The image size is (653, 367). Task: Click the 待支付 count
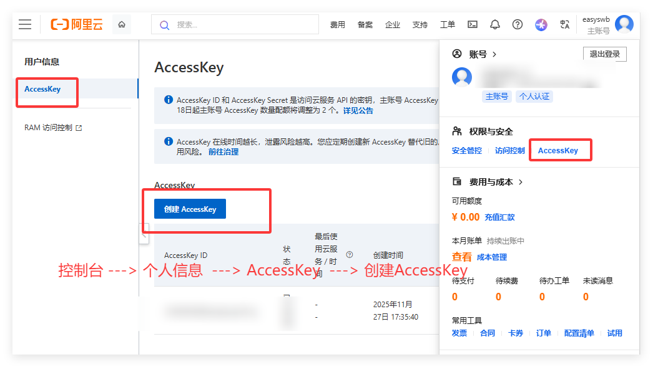[x=454, y=297]
